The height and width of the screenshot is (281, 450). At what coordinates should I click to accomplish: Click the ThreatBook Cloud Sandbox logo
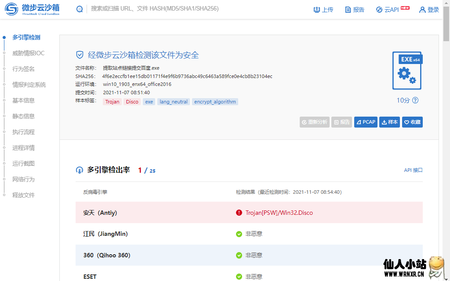(x=32, y=9)
